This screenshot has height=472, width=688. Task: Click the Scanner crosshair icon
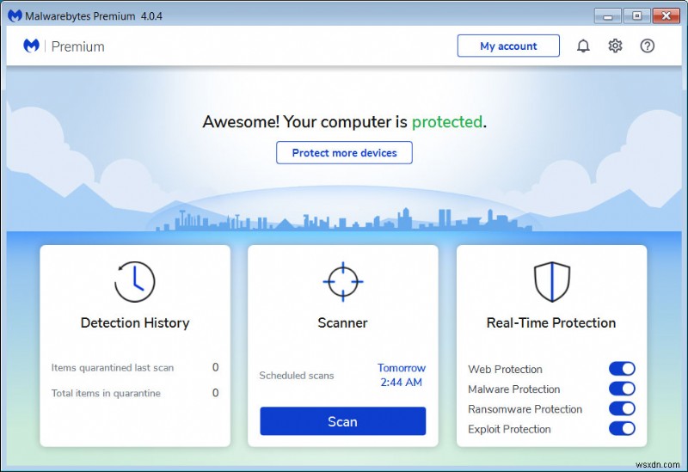point(342,282)
